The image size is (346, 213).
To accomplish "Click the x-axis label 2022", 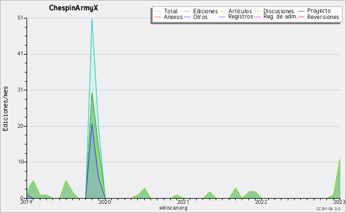I will [261, 201].
